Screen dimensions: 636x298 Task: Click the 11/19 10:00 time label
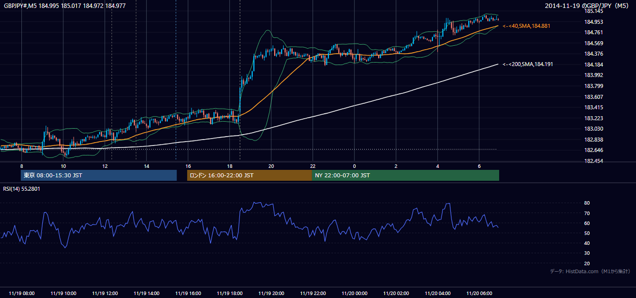pos(64,294)
